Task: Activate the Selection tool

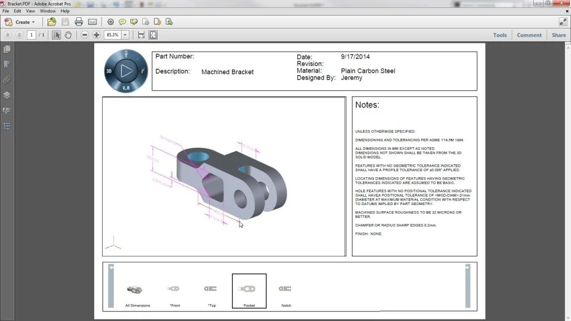Action: [x=56, y=34]
